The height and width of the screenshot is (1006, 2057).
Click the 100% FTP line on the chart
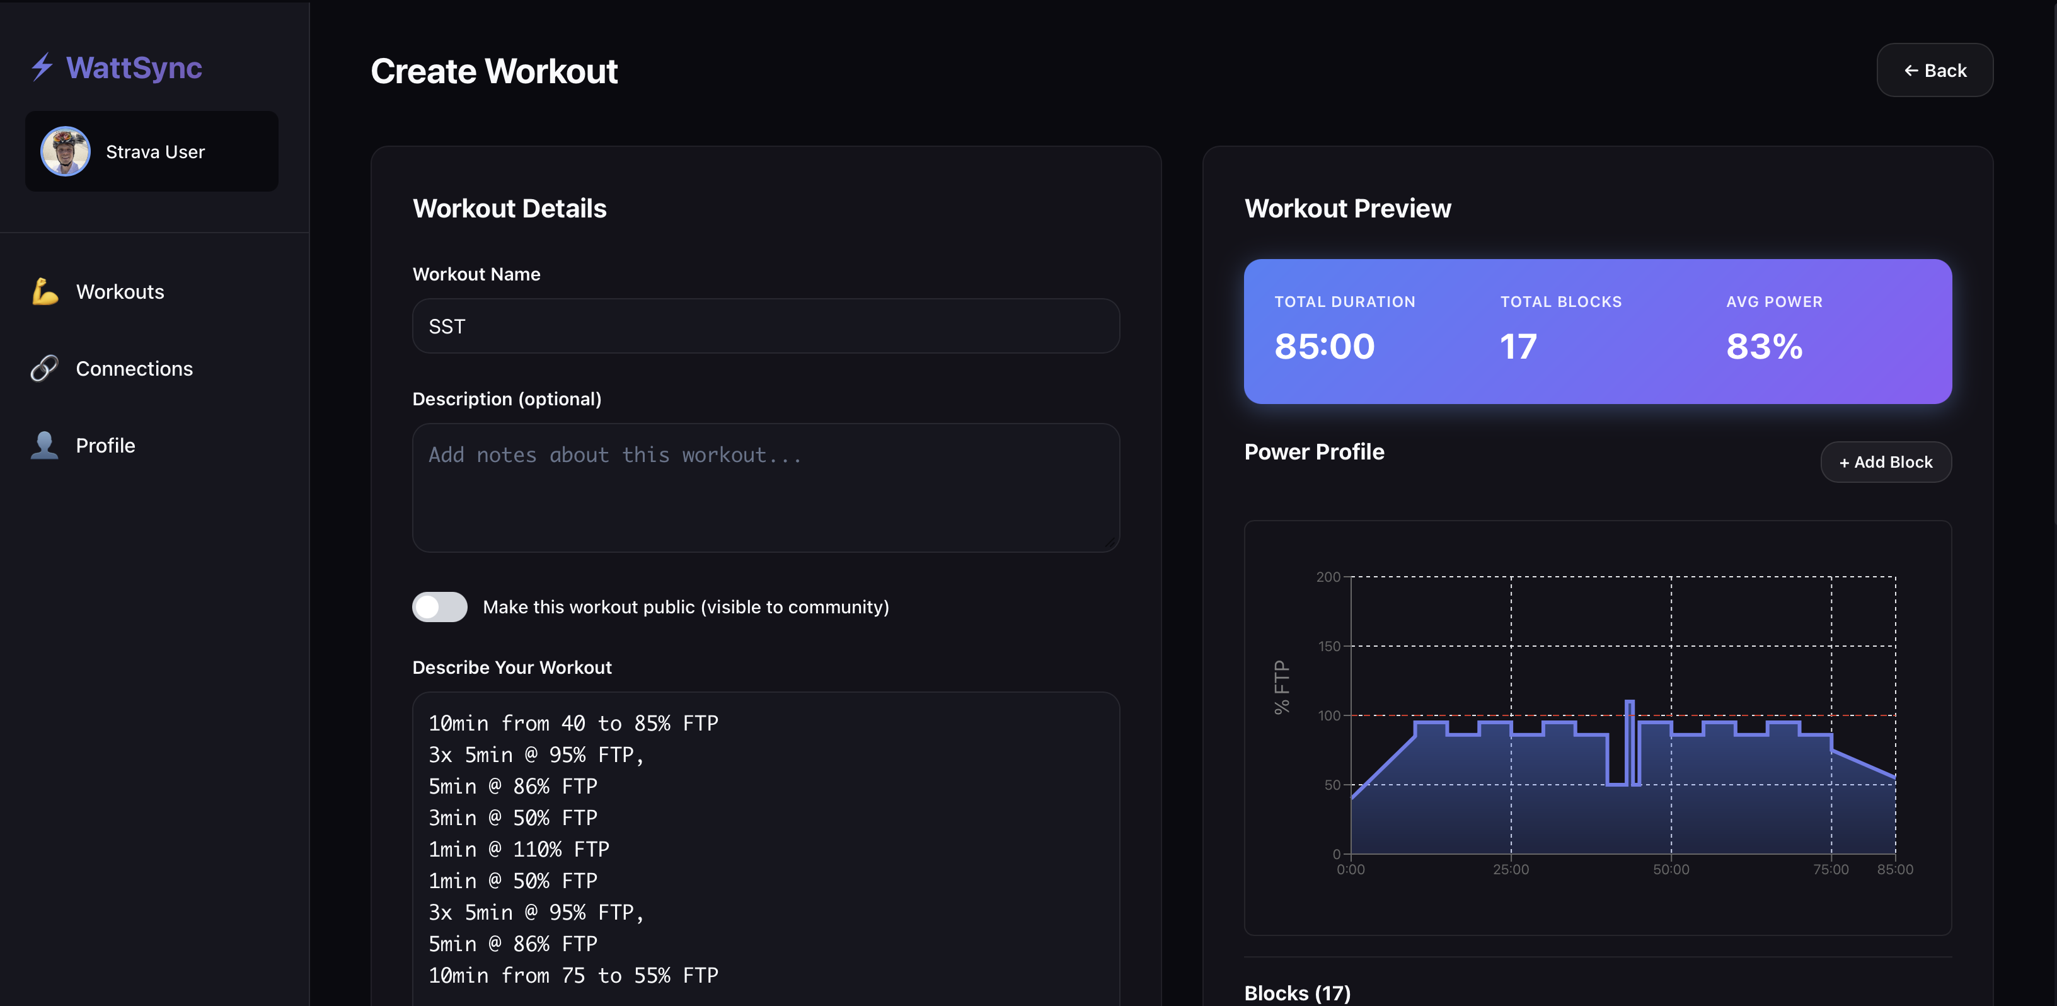[1677, 715]
